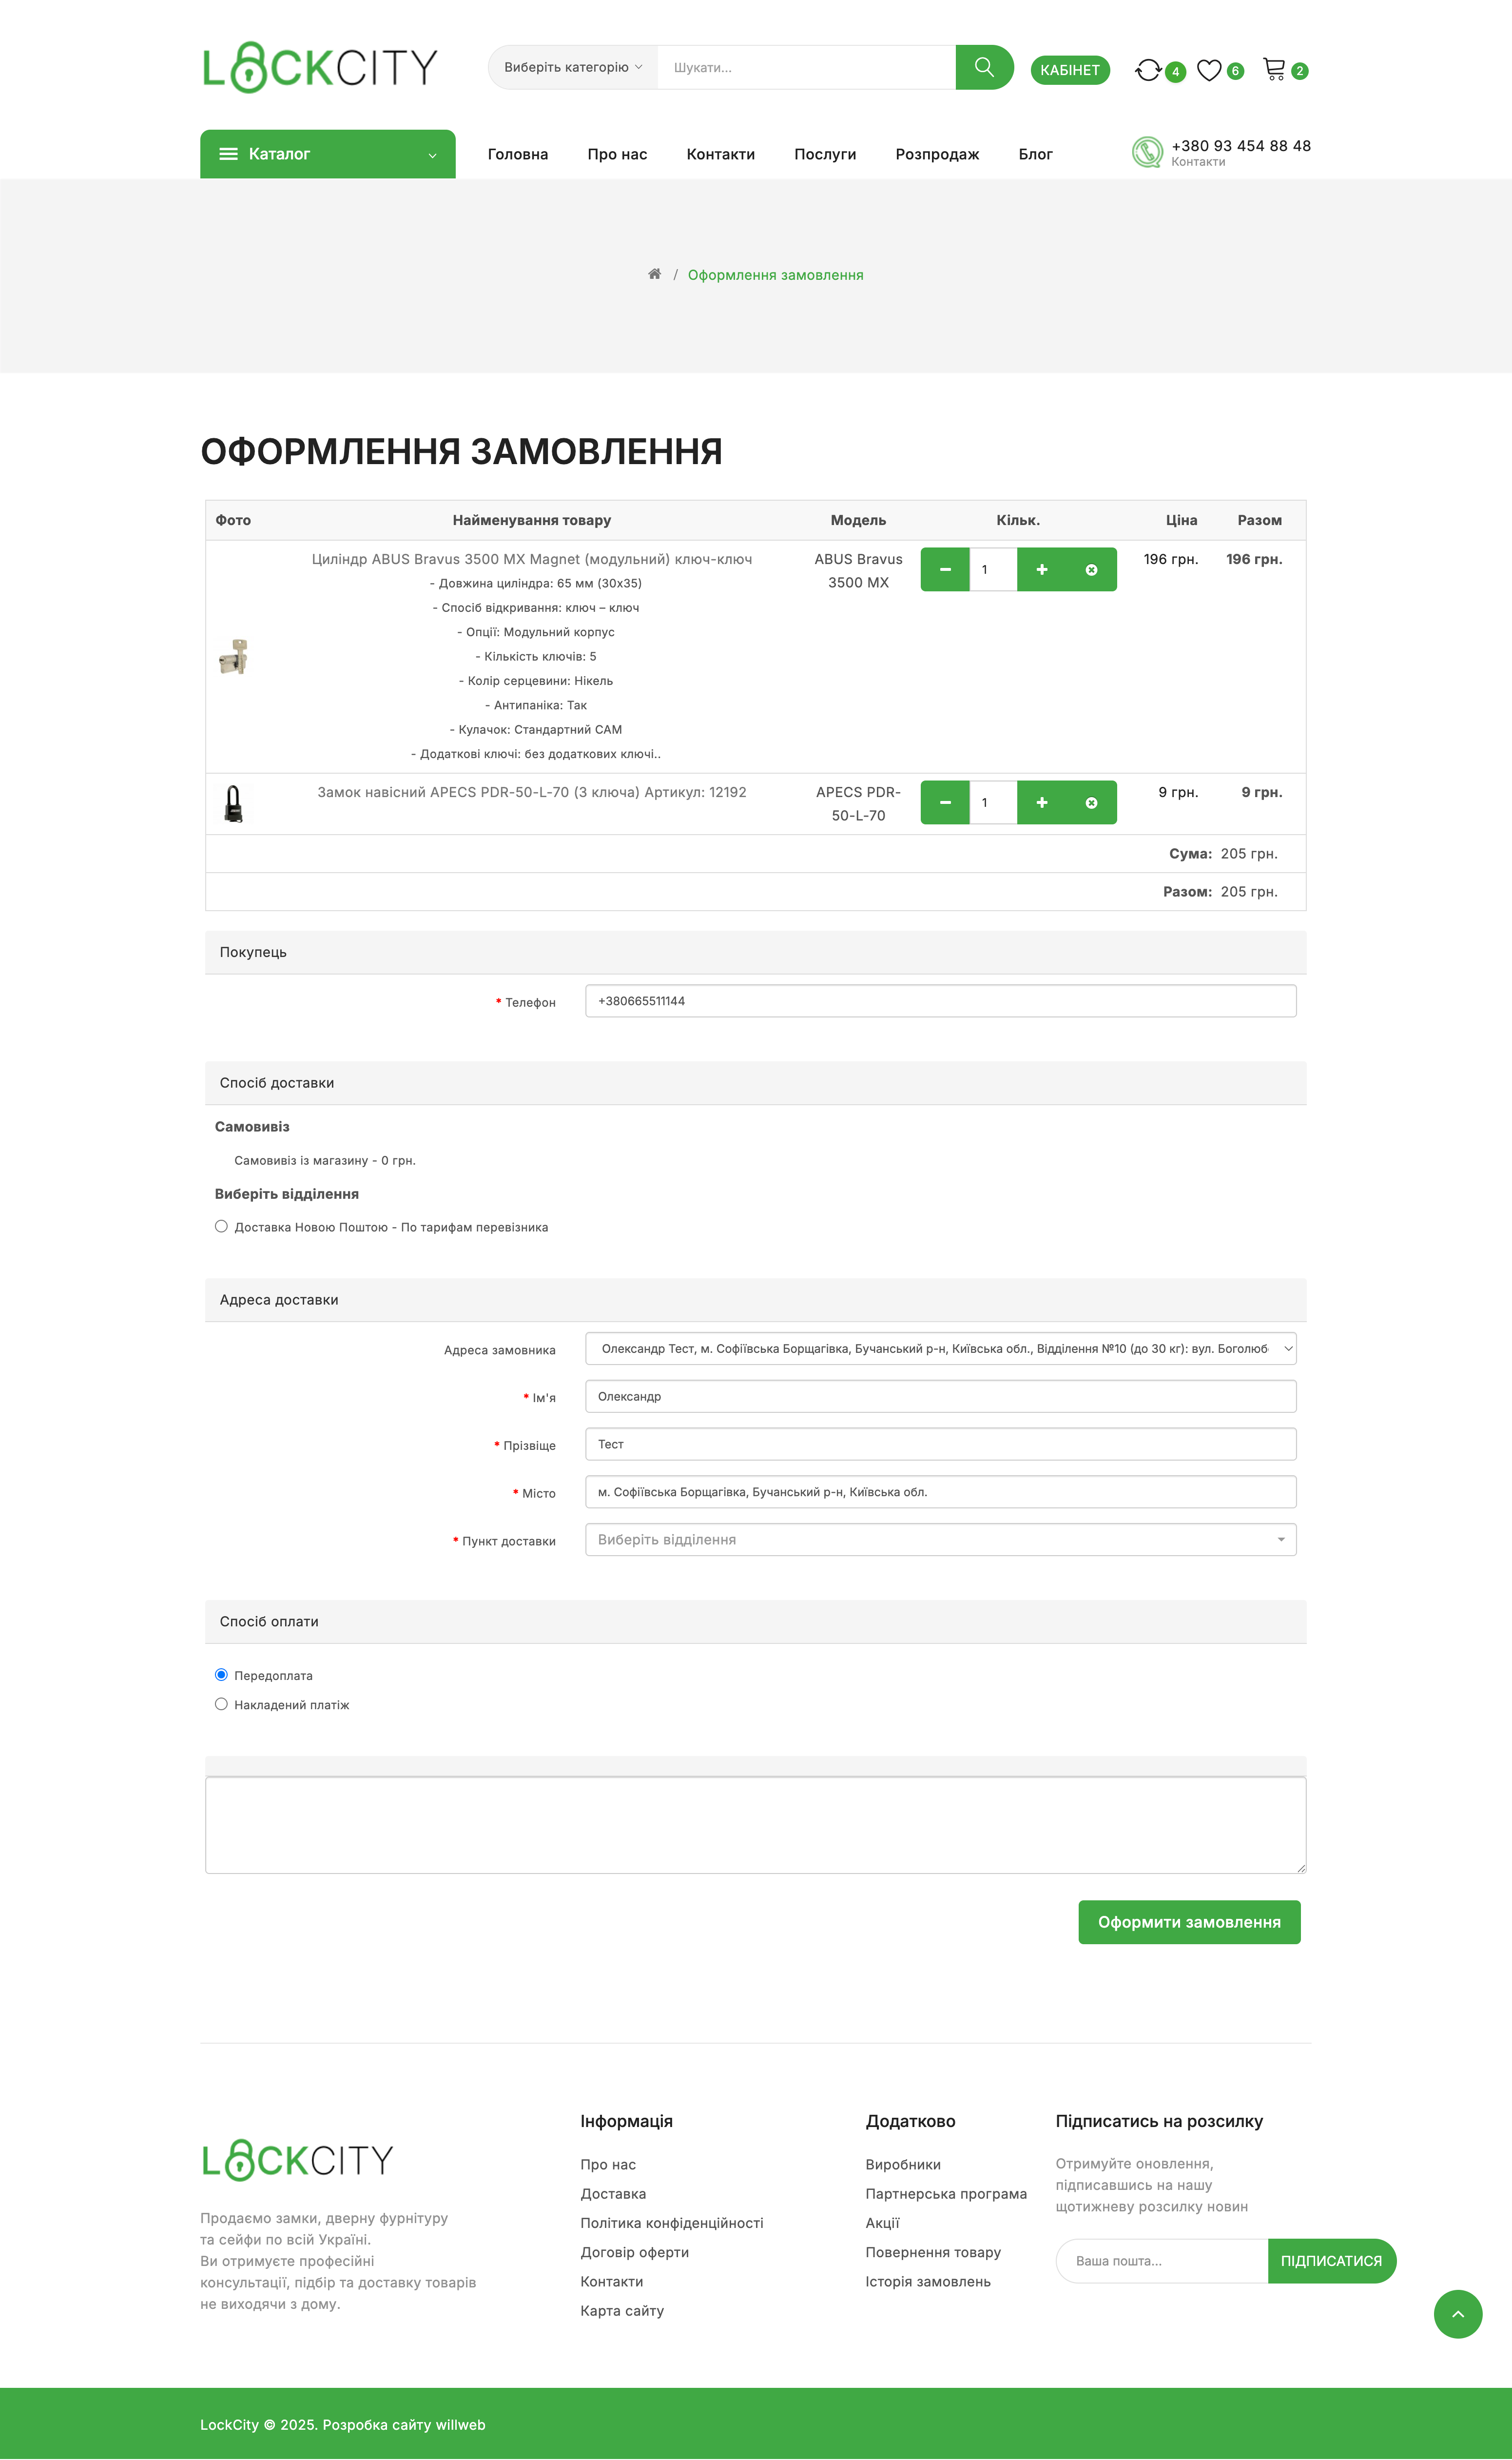1512x2460 pixels.
Task: Open the wishlist heart icon
Action: (1209, 70)
